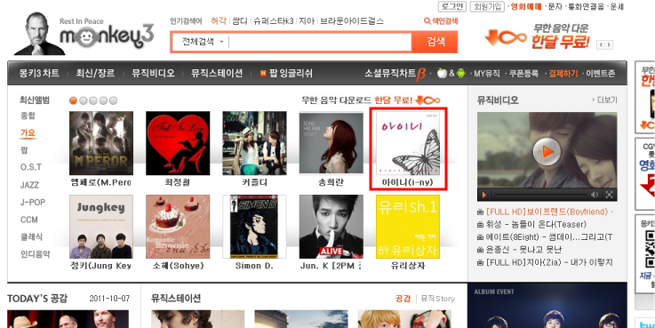Select the fifth carousel page dot
655x328 pixels.
(113, 100)
